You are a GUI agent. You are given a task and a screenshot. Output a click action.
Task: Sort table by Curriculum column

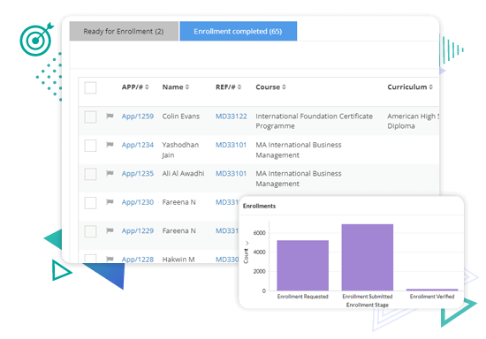click(x=410, y=87)
